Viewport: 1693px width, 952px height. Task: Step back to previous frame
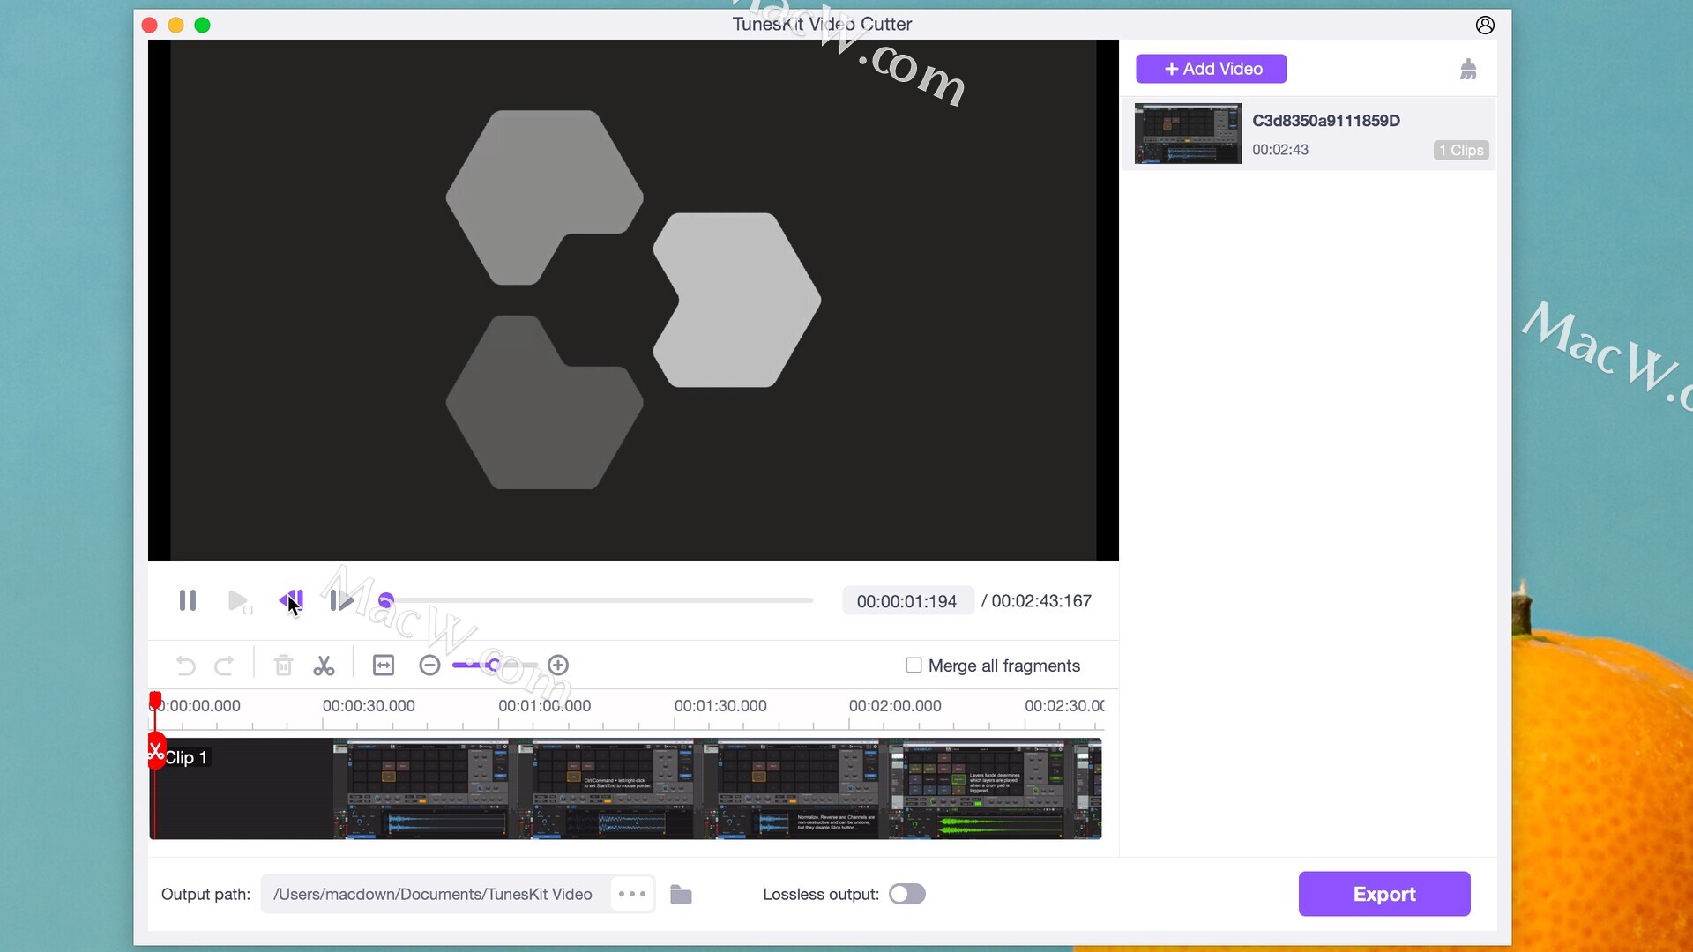[x=291, y=601]
